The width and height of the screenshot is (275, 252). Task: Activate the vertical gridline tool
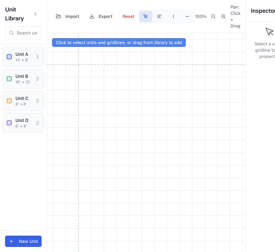click(x=173, y=16)
